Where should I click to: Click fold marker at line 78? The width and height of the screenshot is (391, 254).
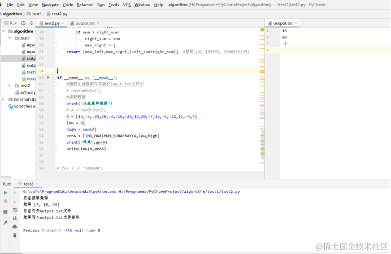55,32
